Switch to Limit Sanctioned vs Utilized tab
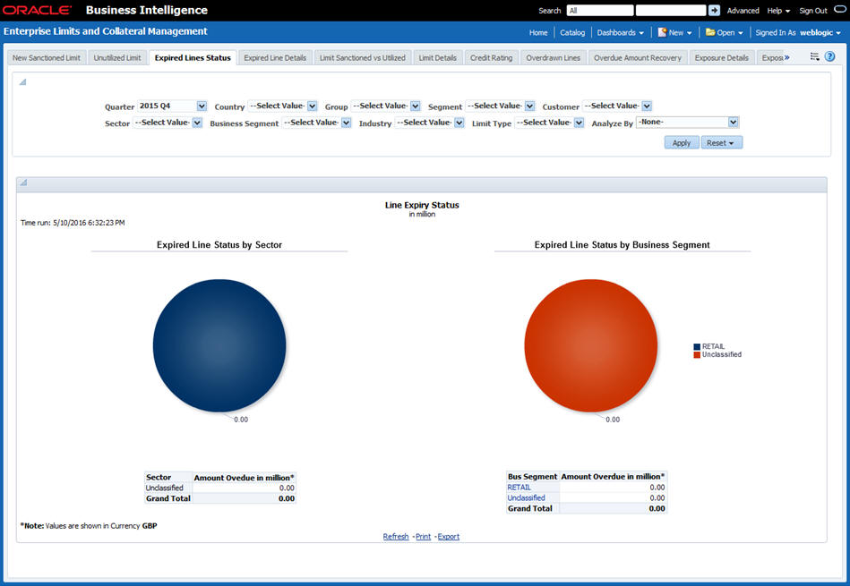This screenshot has height=586, width=850. 362,58
